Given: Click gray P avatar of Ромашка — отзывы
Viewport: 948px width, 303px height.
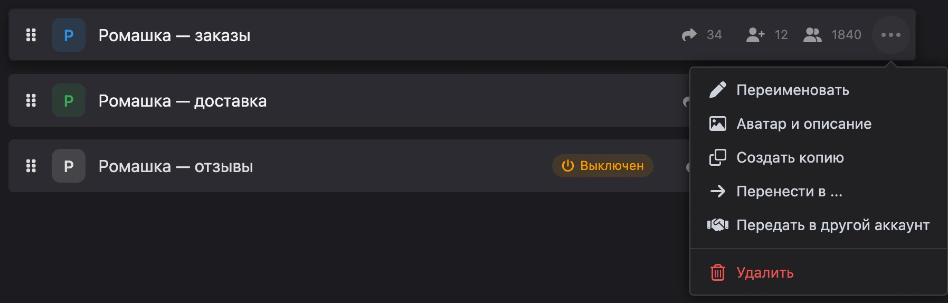Looking at the screenshot, I should click(x=69, y=166).
